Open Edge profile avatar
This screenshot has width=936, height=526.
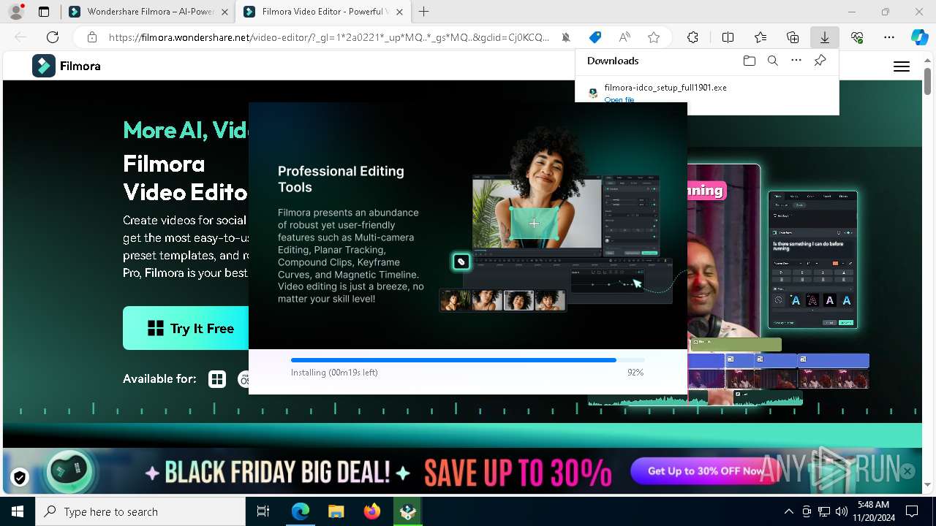pos(15,12)
